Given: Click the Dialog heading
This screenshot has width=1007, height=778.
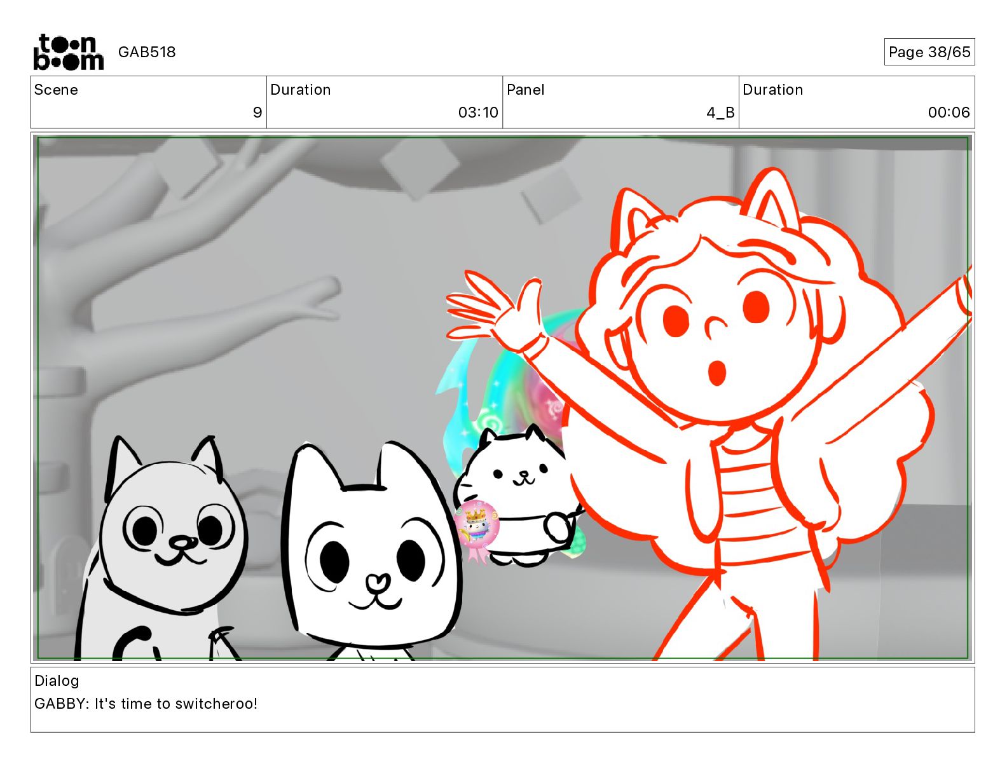Looking at the screenshot, I should 57,681.
